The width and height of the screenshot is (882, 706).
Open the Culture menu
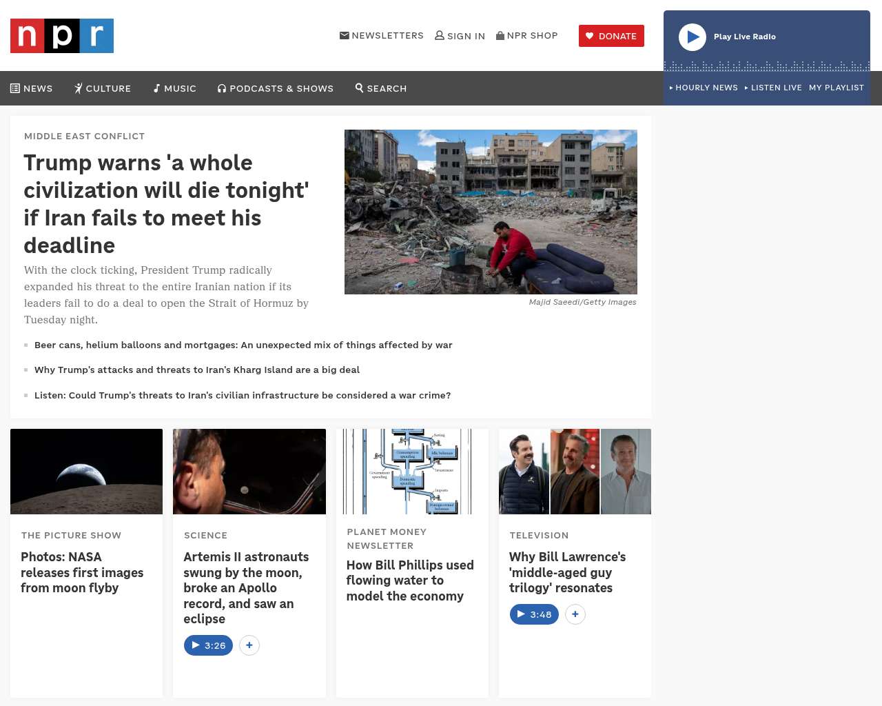point(103,88)
